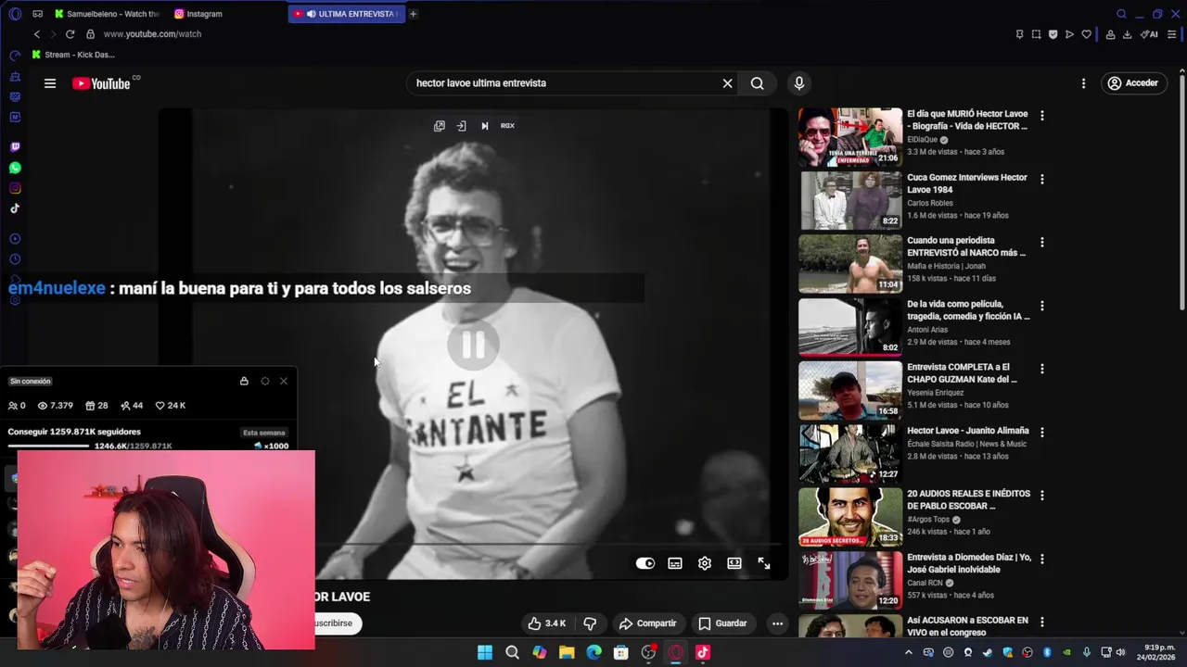Open Instagram in the Opera sidebar

tap(15, 188)
